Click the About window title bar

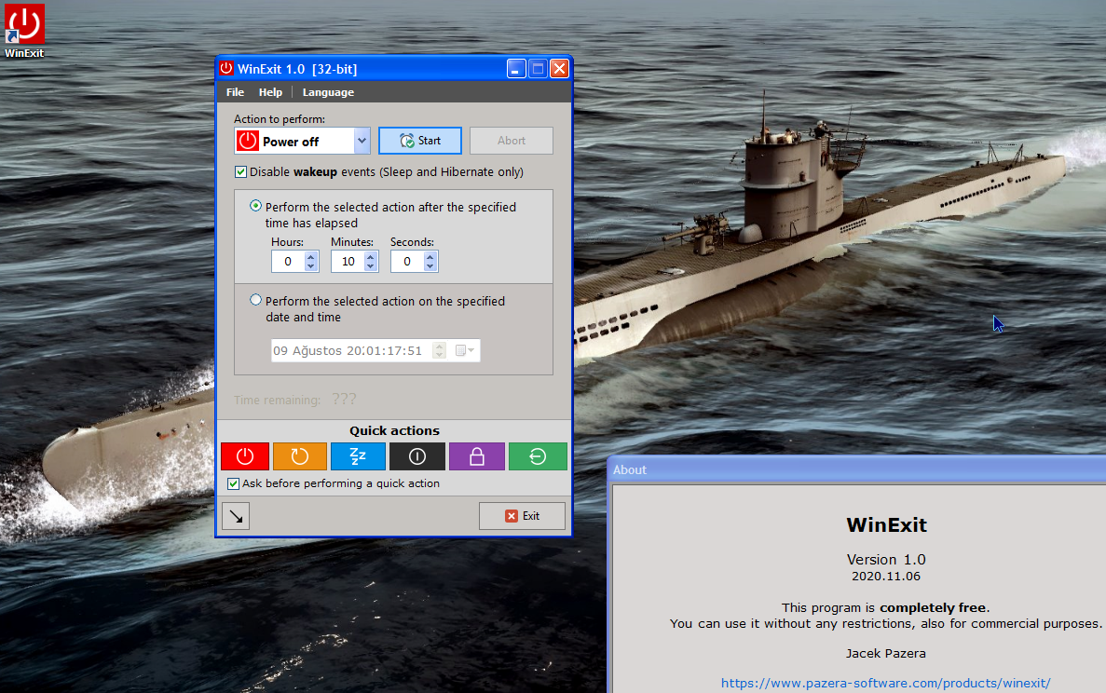coord(857,469)
